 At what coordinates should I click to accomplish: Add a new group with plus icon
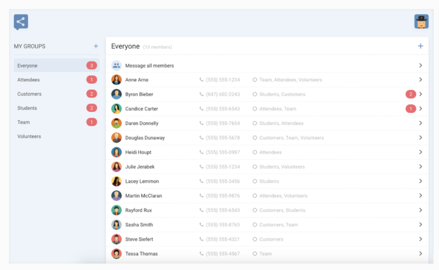pos(96,46)
